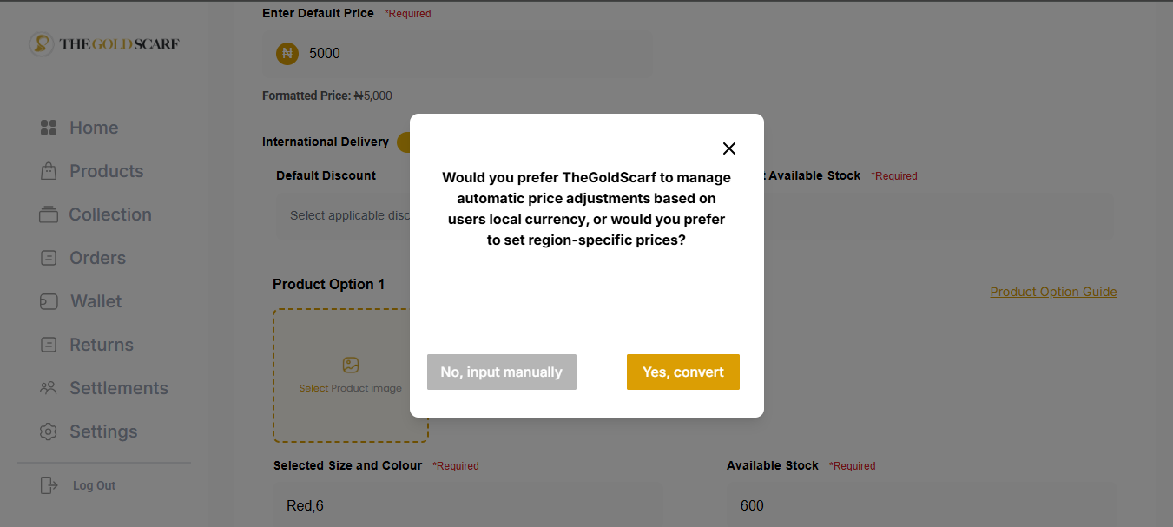Image resolution: width=1173 pixels, height=527 pixels.
Task: Toggle the International Delivery switch
Action: 404,142
